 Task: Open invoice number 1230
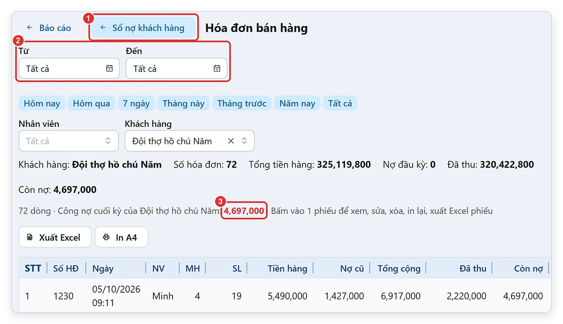click(64, 296)
